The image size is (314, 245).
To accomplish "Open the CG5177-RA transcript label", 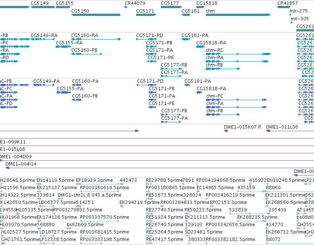I will (174, 72).
